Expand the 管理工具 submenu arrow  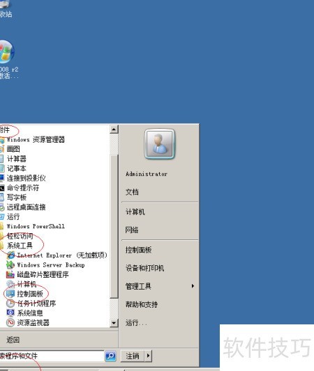click(x=193, y=286)
